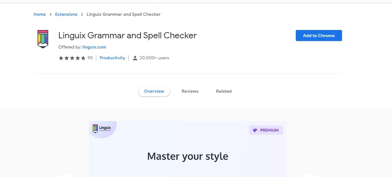The image size is (392, 177).
Task: Click the 90 ratings count
Action: click(90, 58)
